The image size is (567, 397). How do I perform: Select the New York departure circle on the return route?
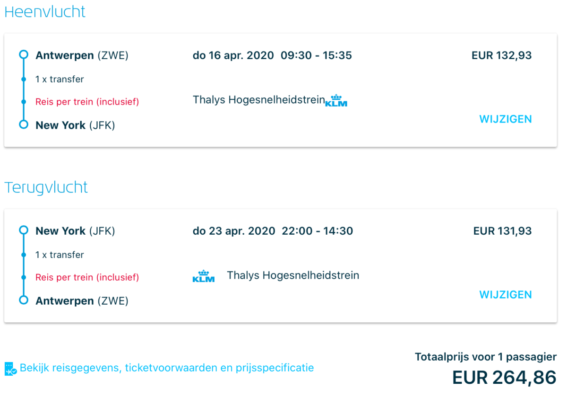(24, 230)
